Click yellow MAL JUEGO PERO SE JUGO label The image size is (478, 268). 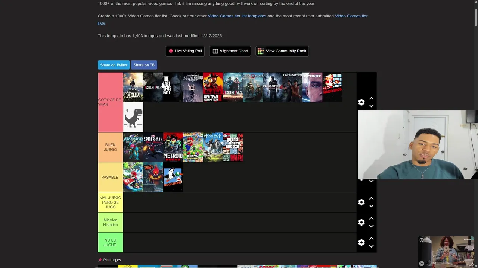(110, 202)
